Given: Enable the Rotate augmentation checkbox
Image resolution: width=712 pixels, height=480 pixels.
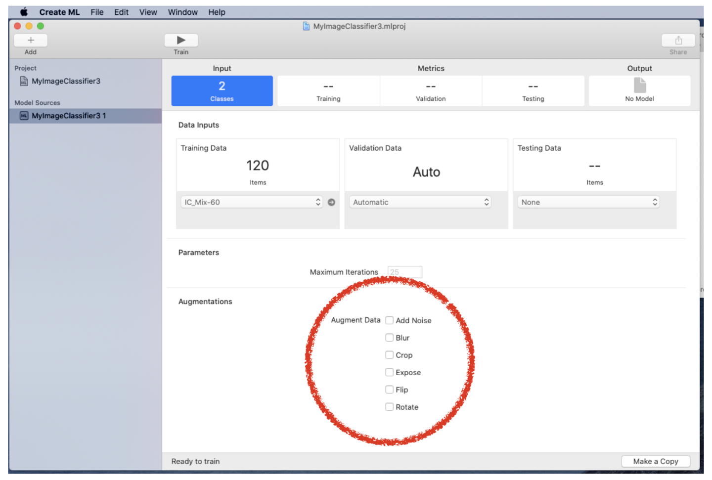Looking at the screenshot, I should (x=390, y=407).
